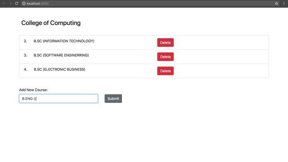
Task: Select the College of Computing heading
Action: 51,23
